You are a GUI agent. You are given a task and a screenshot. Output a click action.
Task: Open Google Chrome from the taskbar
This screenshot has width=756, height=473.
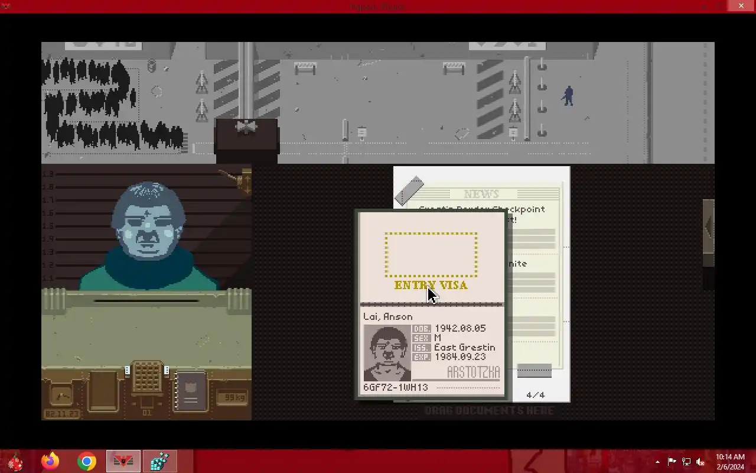(87, 461)
